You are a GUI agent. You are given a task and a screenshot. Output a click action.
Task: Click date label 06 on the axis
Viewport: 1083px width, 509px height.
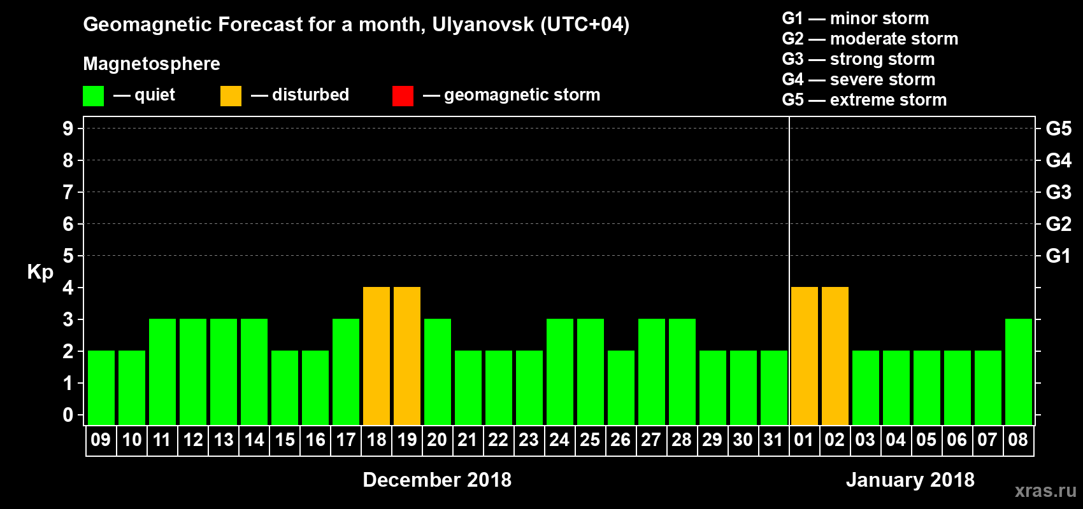click(957, 440)
